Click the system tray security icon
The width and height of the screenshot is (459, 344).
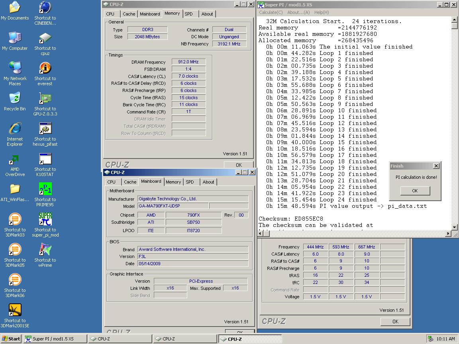pos(430,339)
